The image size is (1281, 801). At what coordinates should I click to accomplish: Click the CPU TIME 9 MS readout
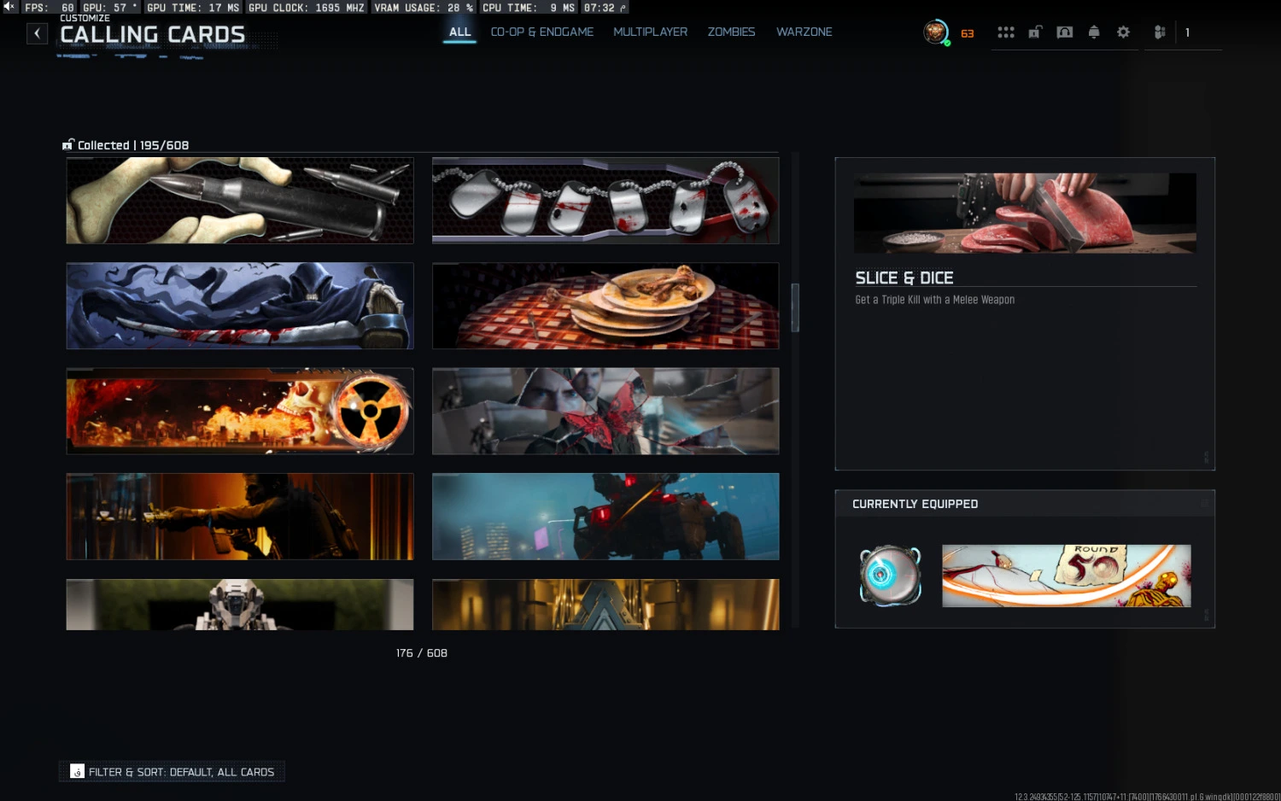click(529, 8)
